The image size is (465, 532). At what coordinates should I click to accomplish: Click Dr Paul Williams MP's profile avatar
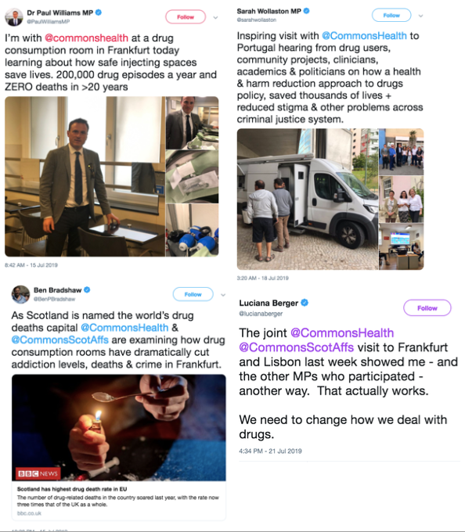coord(13,17)
